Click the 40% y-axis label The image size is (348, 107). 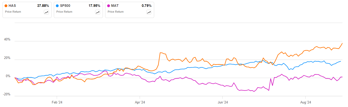click(x=7, y=40)
